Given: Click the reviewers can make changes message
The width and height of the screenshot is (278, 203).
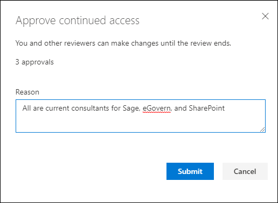Looking at the screenshot, I should 123,44.
